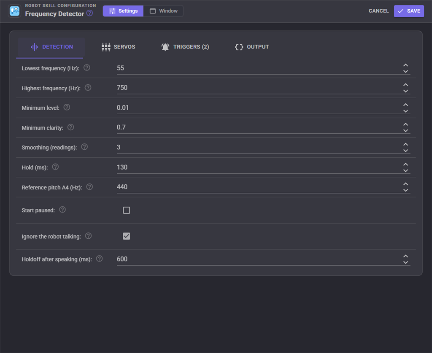Viewport: 432px width, 353px height.
Task: Show help for Highest frequency
Action: tap(88, 88)
